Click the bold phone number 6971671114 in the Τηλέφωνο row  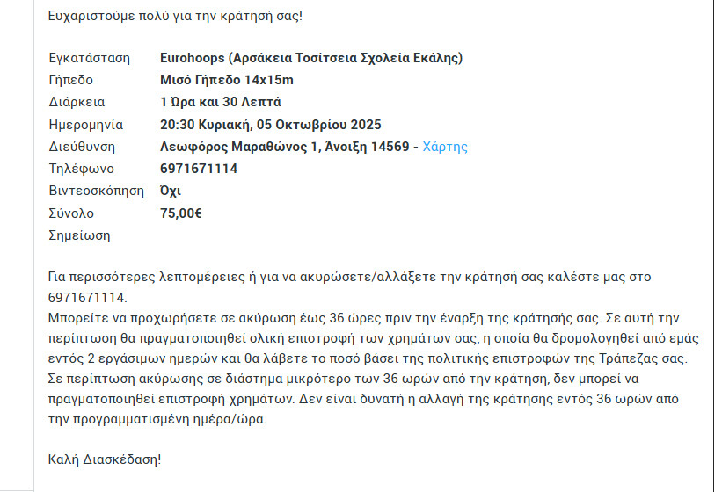(x=199, y=169)
